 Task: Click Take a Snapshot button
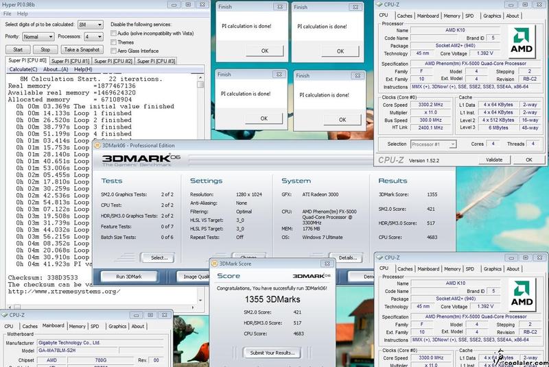[82, 49]
